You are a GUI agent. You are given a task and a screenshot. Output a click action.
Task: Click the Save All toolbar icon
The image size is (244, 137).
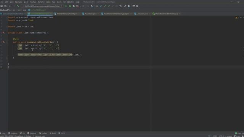pyautogui.click(x=2, y=6)
